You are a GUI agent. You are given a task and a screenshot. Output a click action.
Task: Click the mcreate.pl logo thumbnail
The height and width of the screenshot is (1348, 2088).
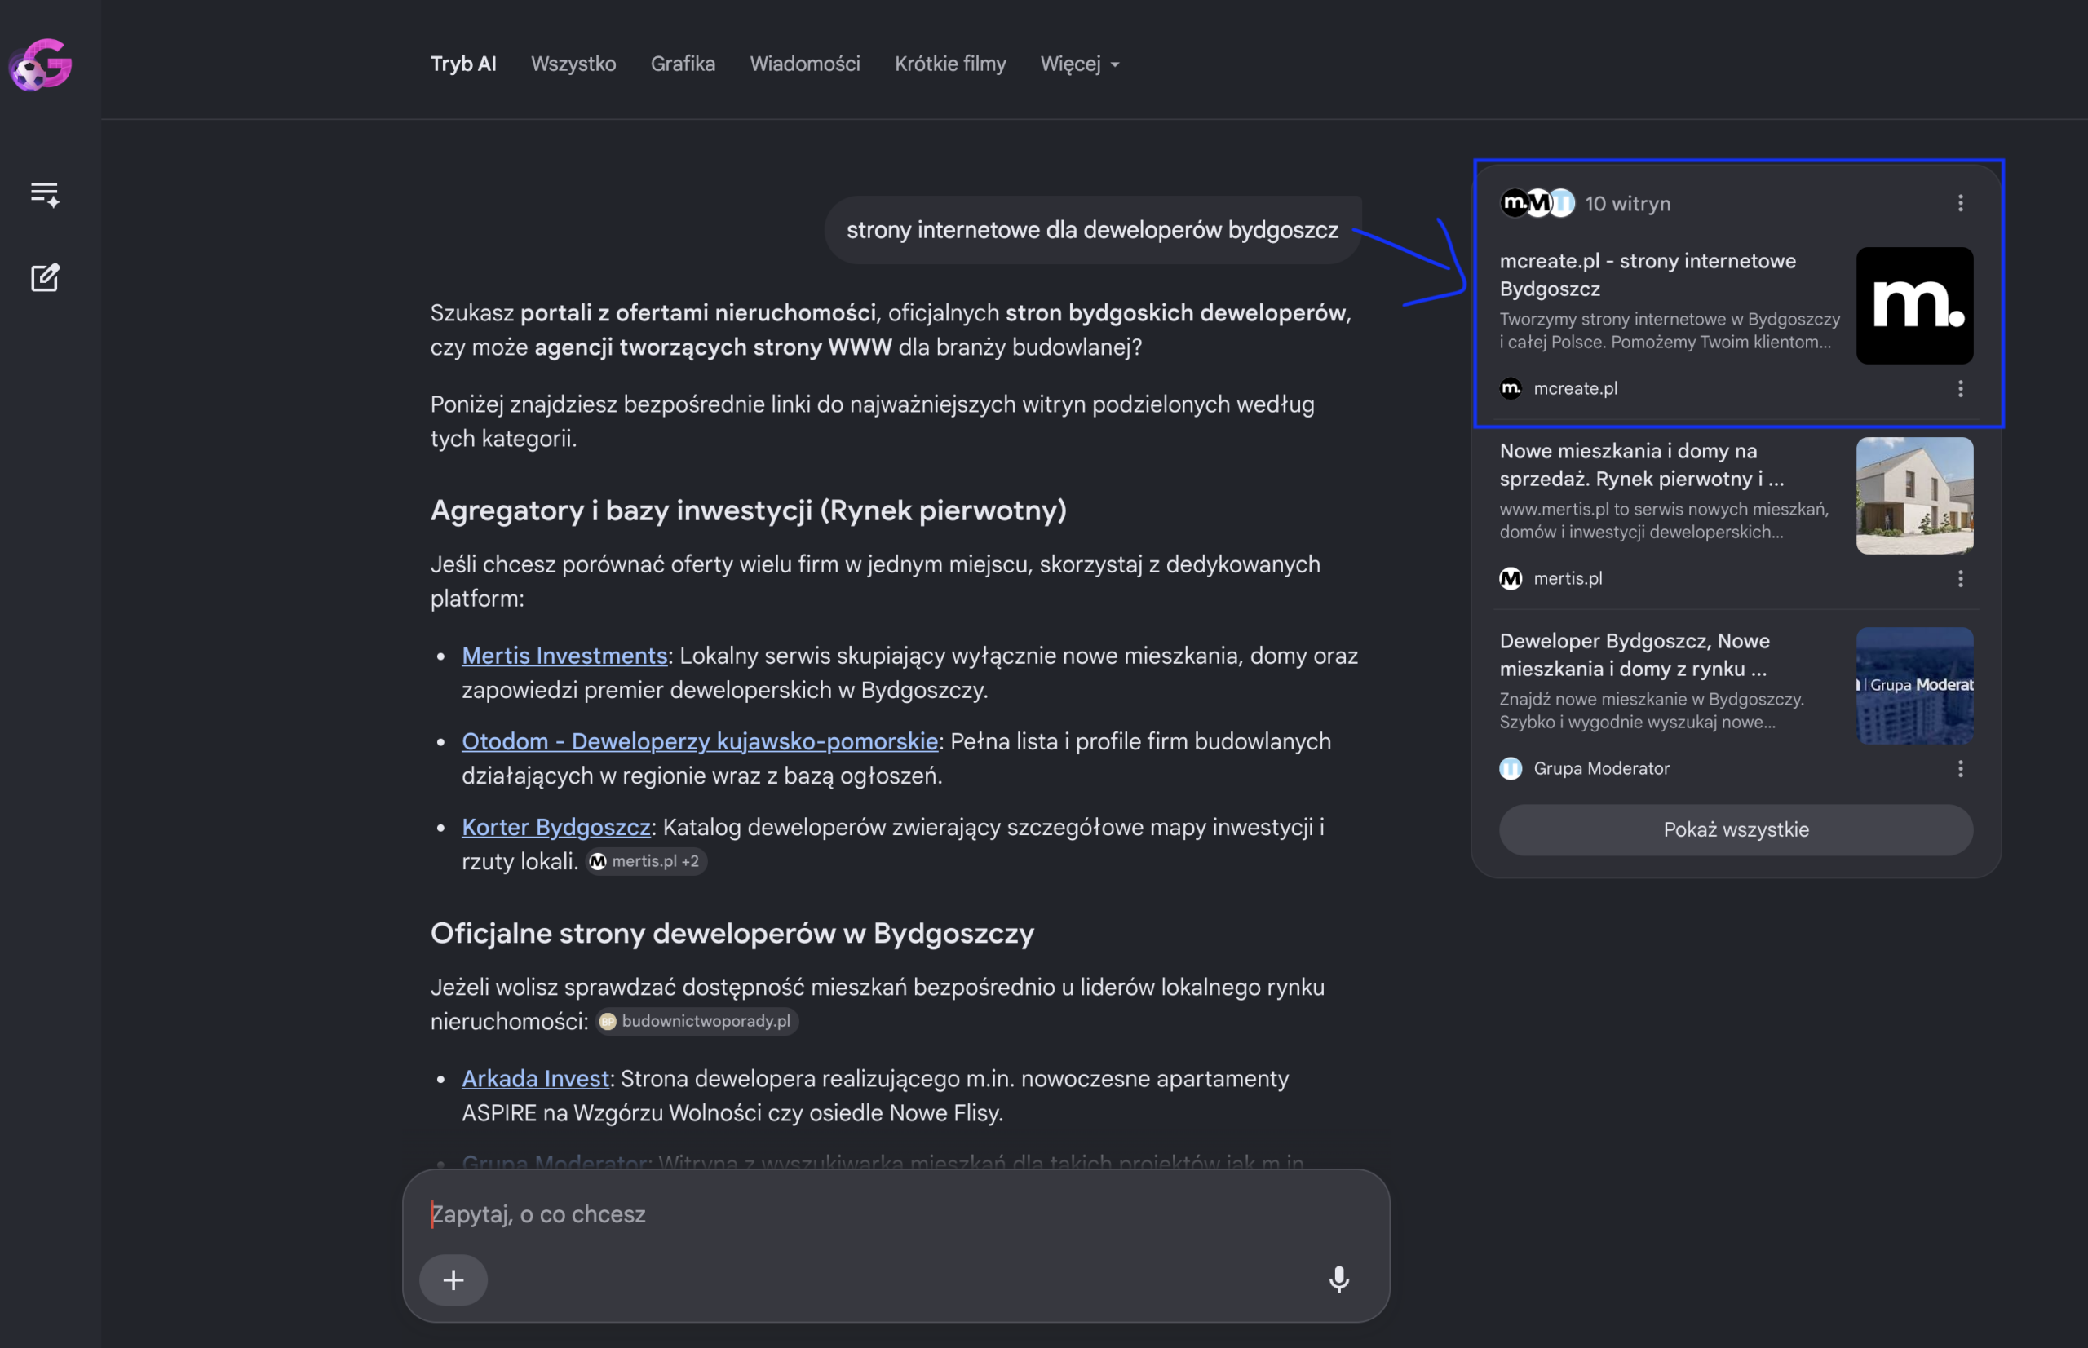pyautogui.click(x=1914, y=306)
